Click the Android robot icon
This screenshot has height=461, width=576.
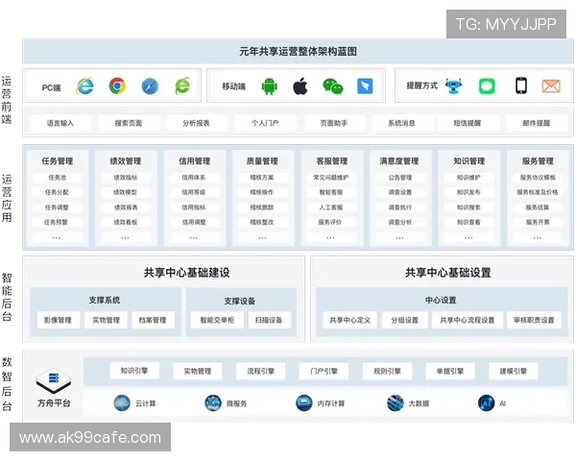point(269,86)
